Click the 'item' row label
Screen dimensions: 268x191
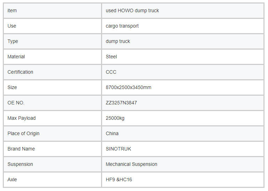12,10
